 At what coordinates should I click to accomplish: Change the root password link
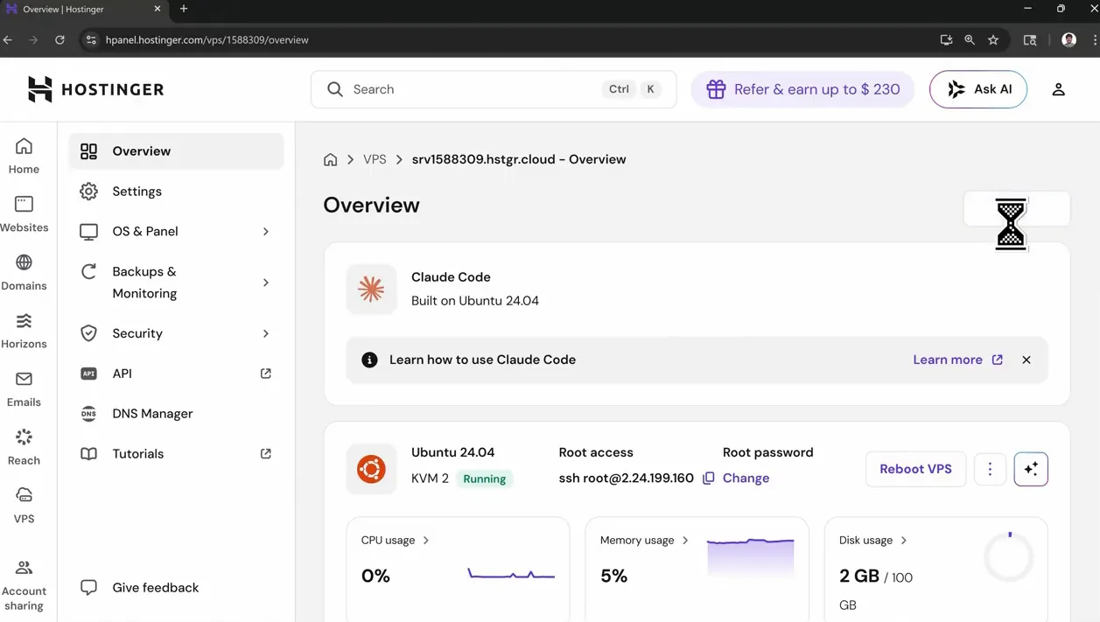(746, 478)
